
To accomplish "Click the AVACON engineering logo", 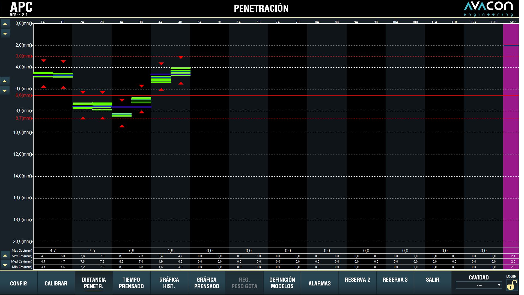I will tap(488, 9).
